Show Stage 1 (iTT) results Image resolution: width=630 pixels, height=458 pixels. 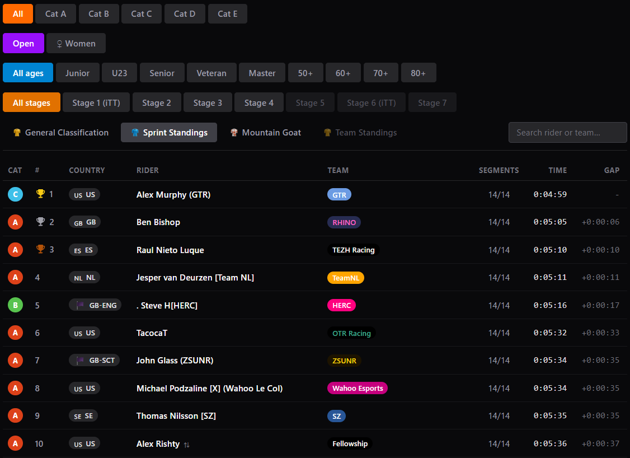tap(96, 102)
